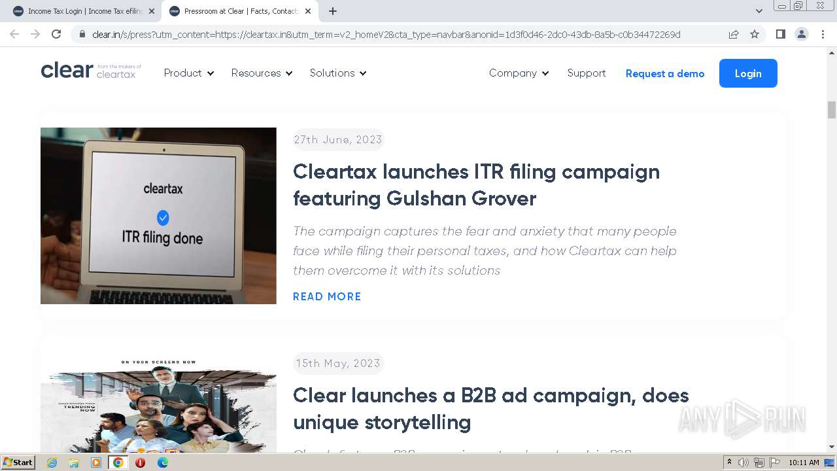Show hidden tray icons arrow

click(x=730, y=462)
